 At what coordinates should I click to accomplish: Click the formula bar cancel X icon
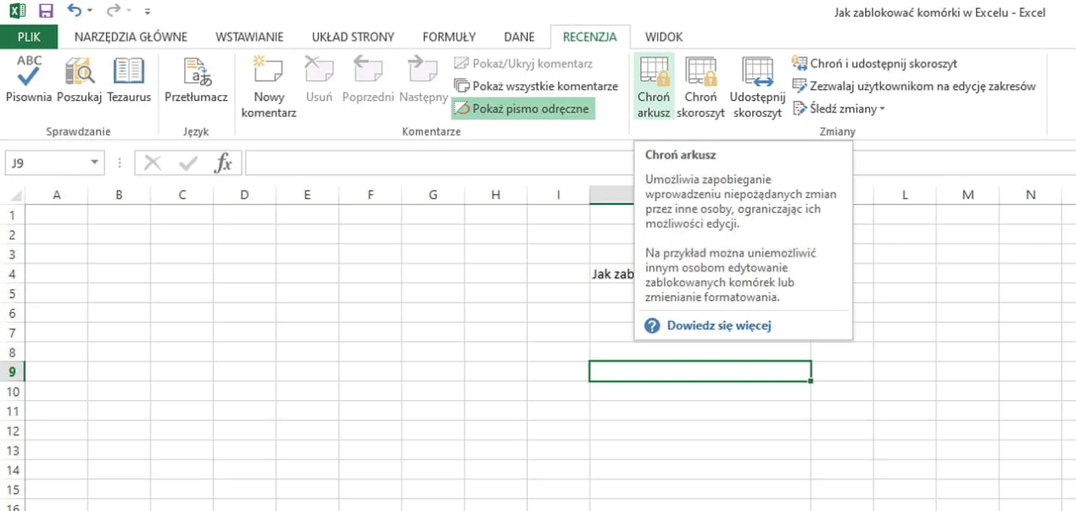tap(152, 163)
